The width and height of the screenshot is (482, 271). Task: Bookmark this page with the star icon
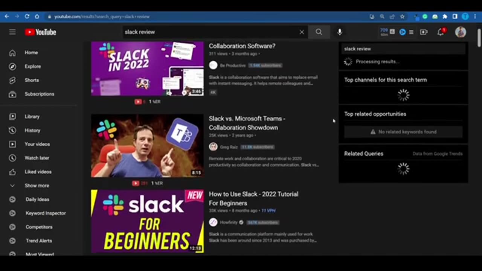(402, 17)
